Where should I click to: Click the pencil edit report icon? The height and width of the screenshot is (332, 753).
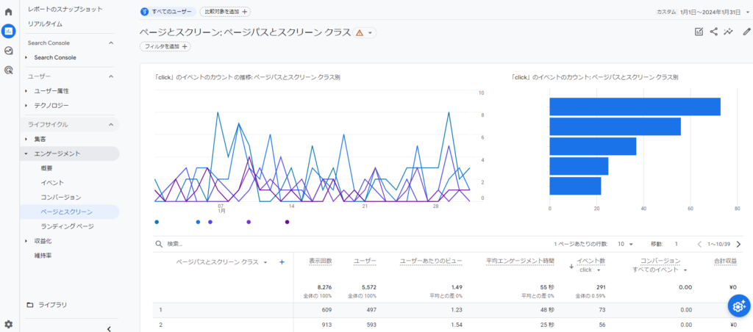(x=746, y=32)
